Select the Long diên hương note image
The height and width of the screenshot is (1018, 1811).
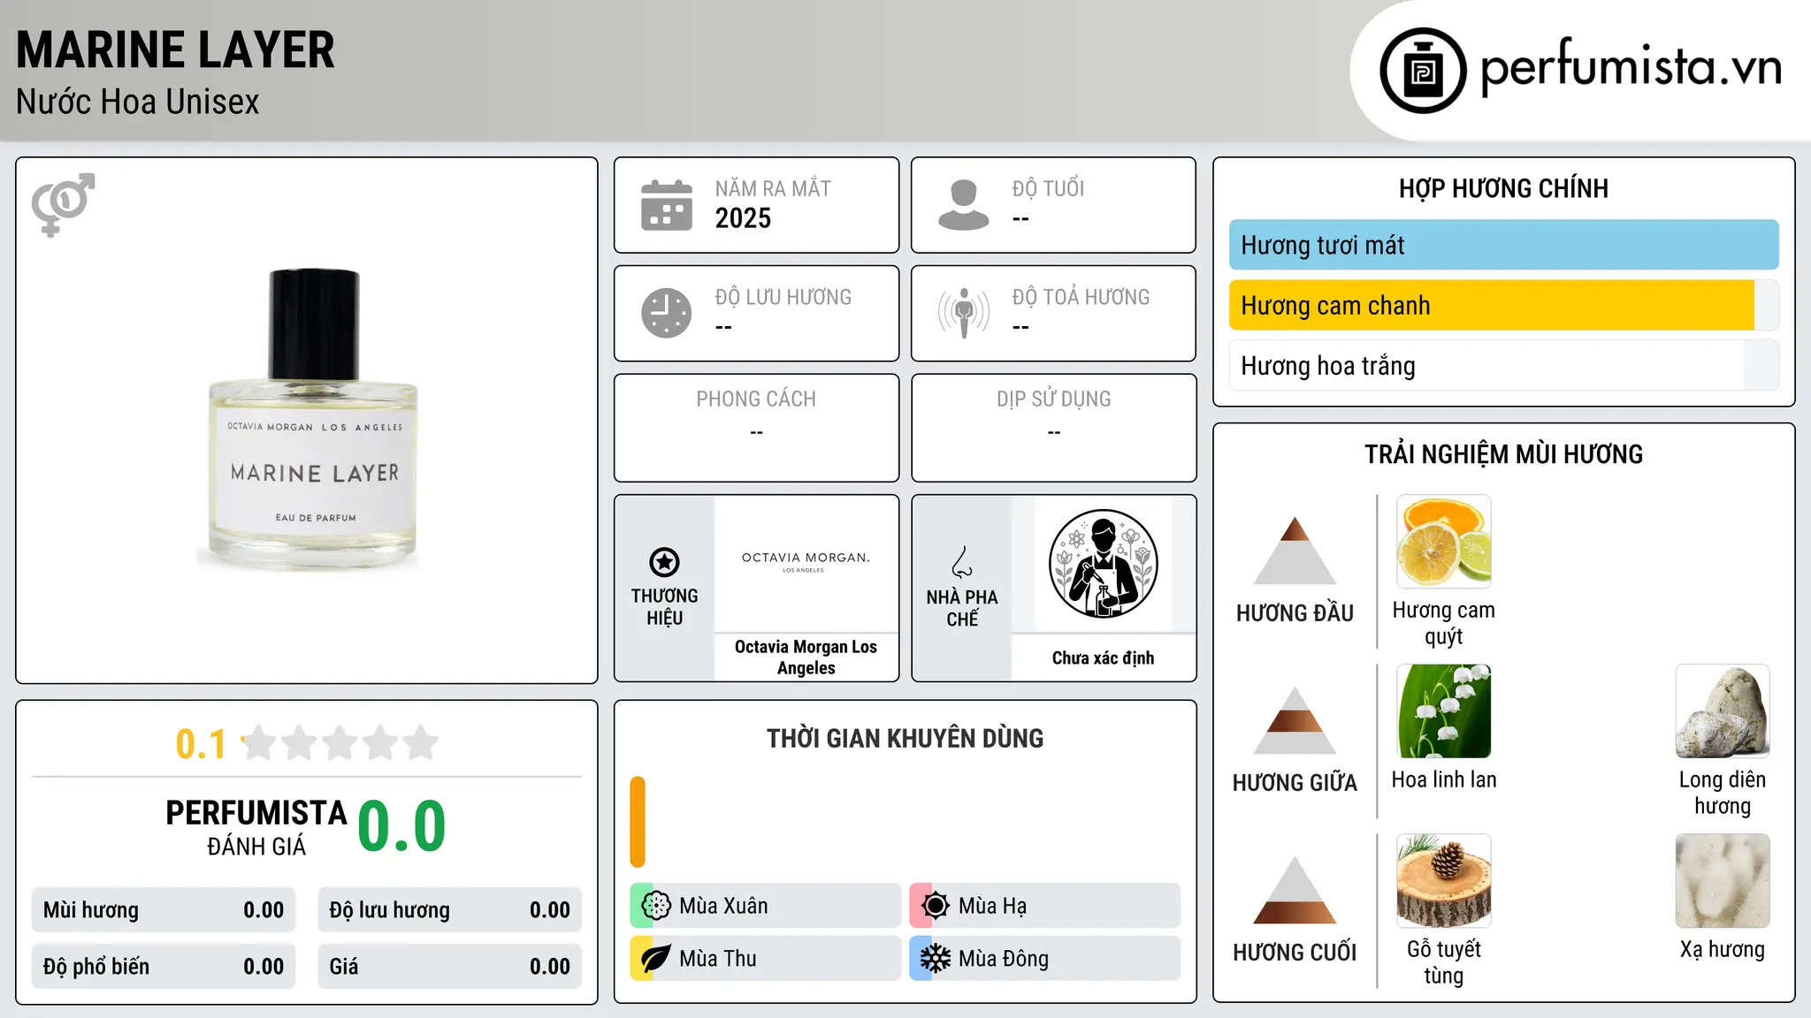(1723, 711)
